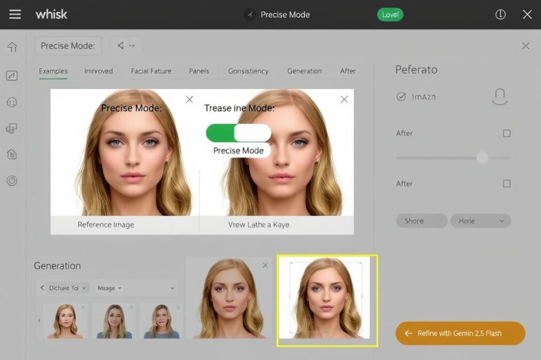Expand the Hode dropdown in the right panel
Screen dimensions: 541x360
click(x=480, y=220)
